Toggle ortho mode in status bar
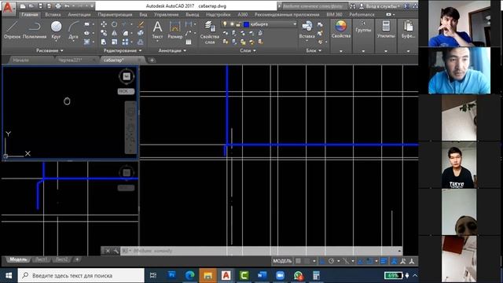 322,261
